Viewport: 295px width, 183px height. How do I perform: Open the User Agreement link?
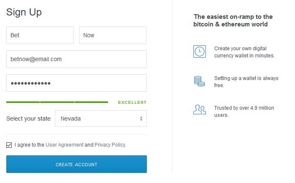coord(64,145)
